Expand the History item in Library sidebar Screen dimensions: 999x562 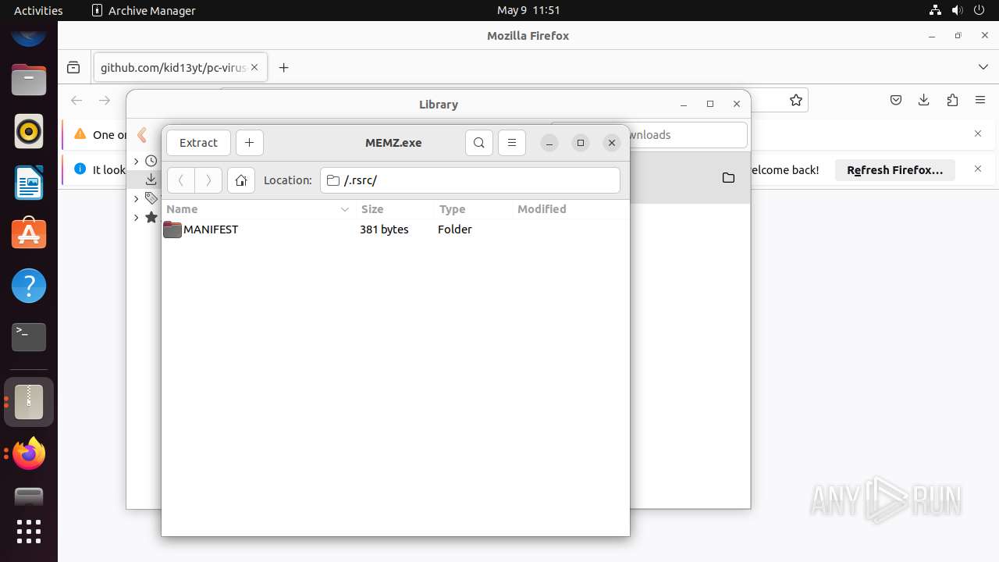coord(136,161)
